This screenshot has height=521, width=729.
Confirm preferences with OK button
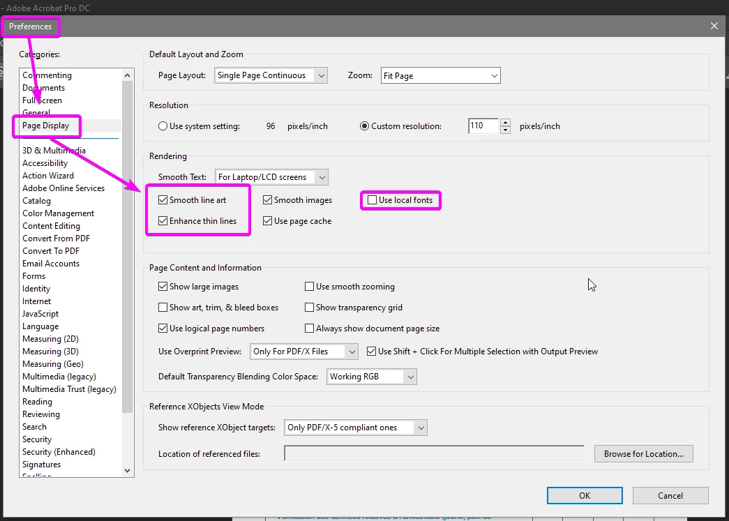585,495
